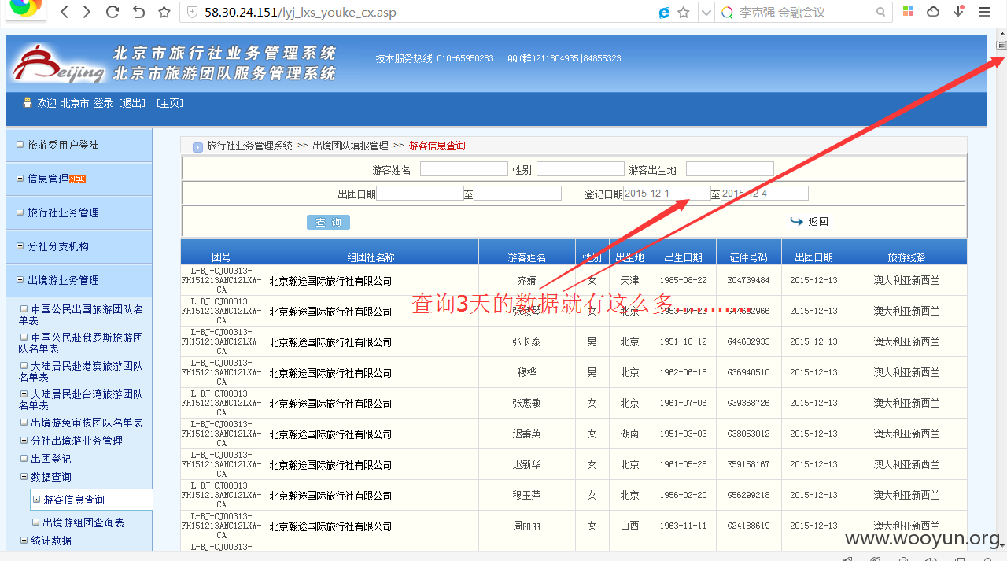Open 大陆居民赴港澳旅游团队名单表
The height and width of the screenshot is (561, 1007).
[x=81, y=371]
